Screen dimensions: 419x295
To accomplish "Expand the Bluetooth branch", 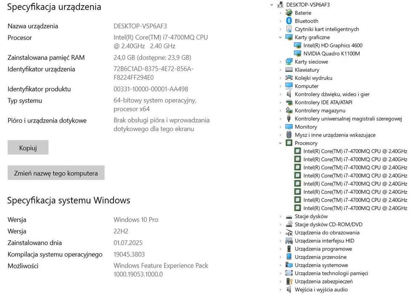I will pos(280,21).
